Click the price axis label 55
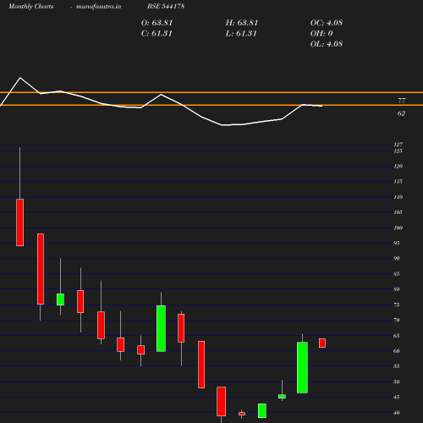This screenshot has height=423, width=423. pyautogui.click(x=397, y=366)
